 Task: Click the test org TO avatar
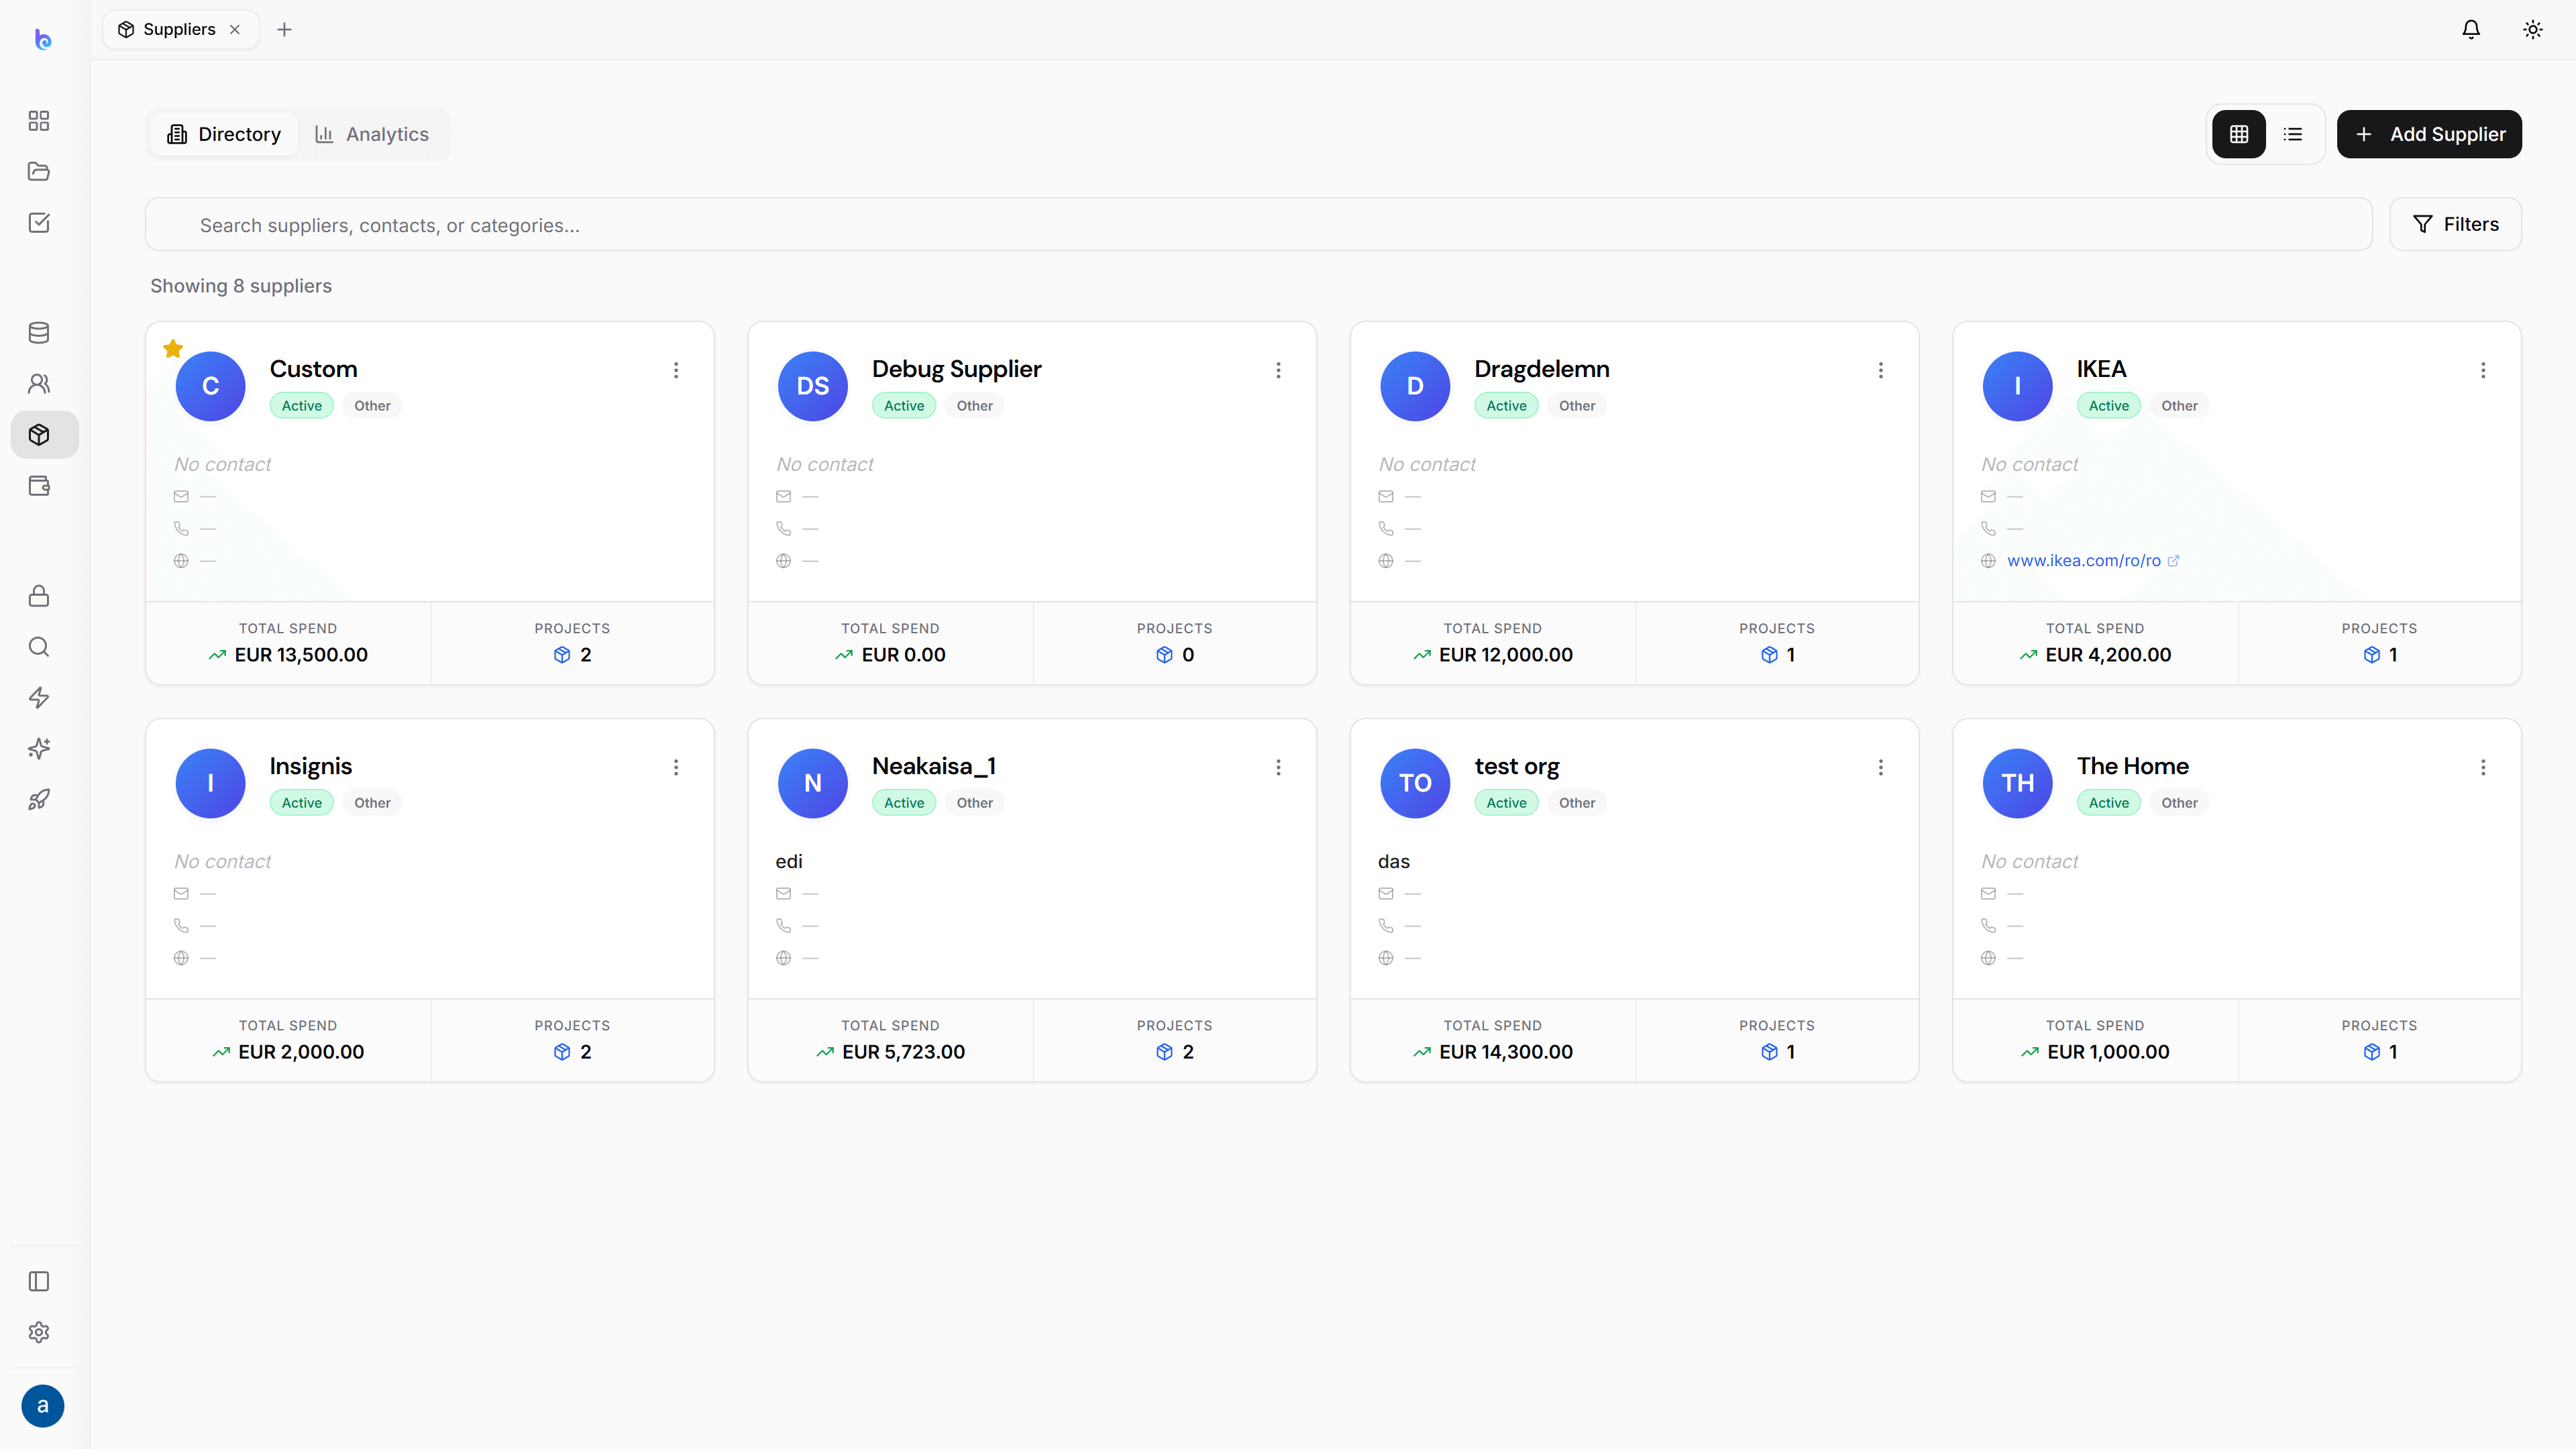pyautogui.click(x=1415, y=783)
